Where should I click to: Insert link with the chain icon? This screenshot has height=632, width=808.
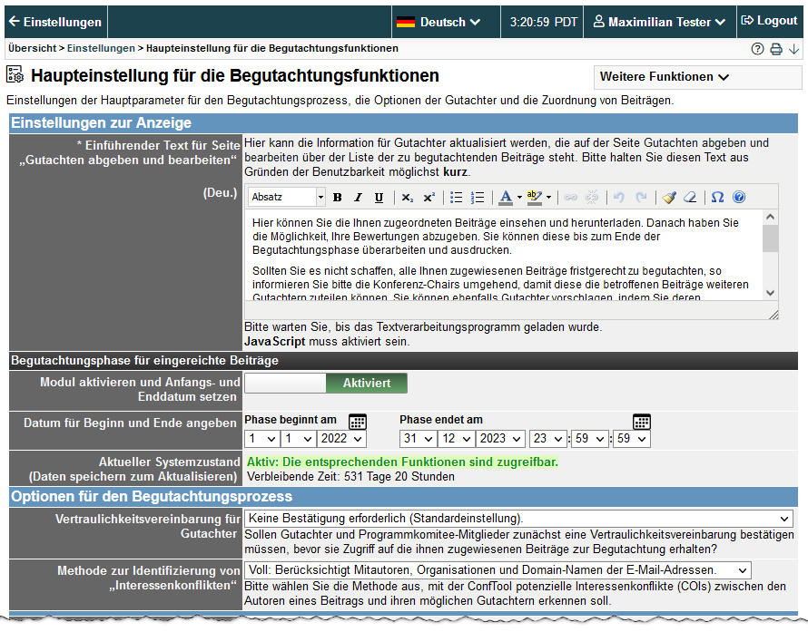pos(570,197)
